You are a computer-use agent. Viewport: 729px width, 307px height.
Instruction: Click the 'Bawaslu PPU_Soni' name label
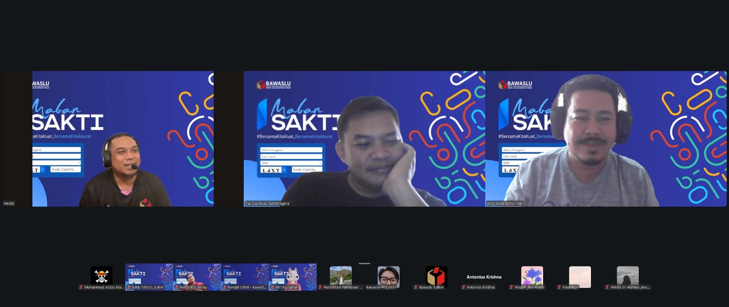click(x=381, y=287)
